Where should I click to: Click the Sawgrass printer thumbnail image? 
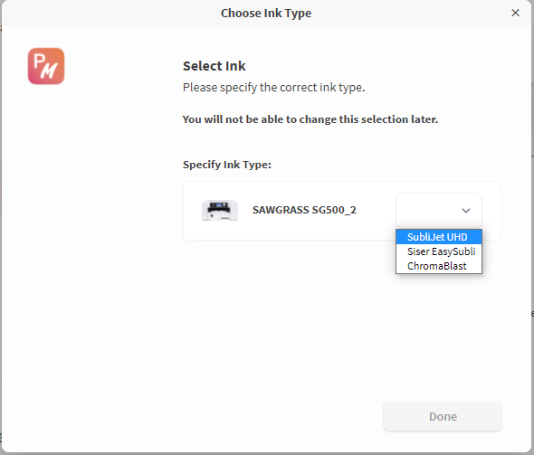(220, 211)
